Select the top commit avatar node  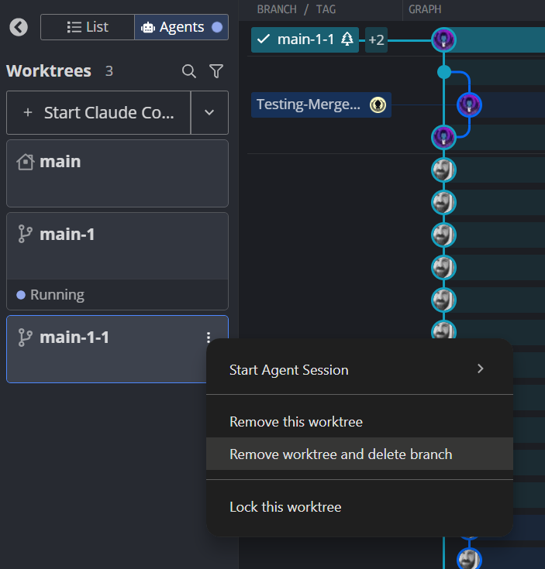(x=443, y=39)
